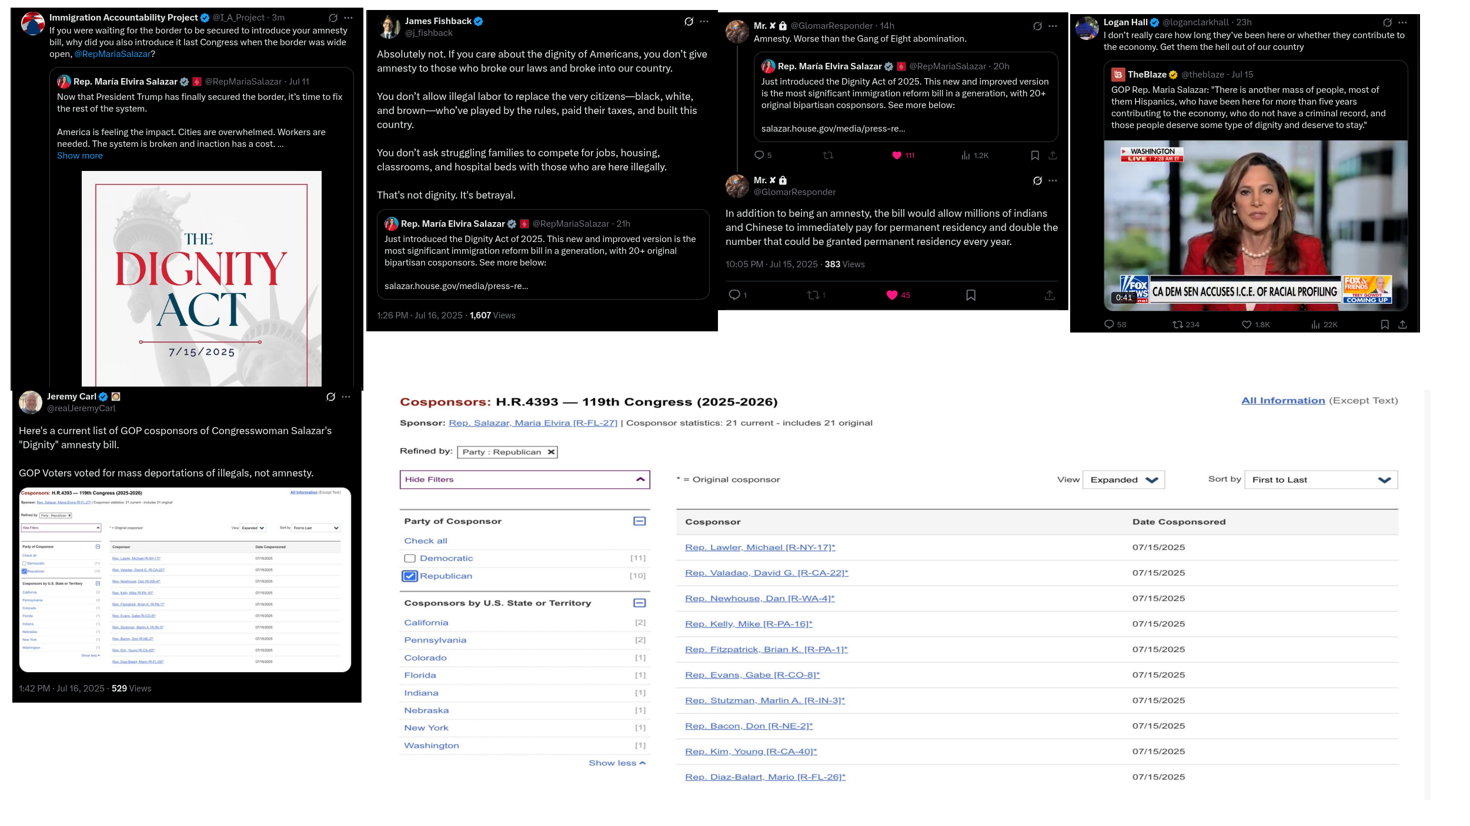
Task: Click reply icon with 5 replies
Action: pyautogui.click(x=759, y=156)
